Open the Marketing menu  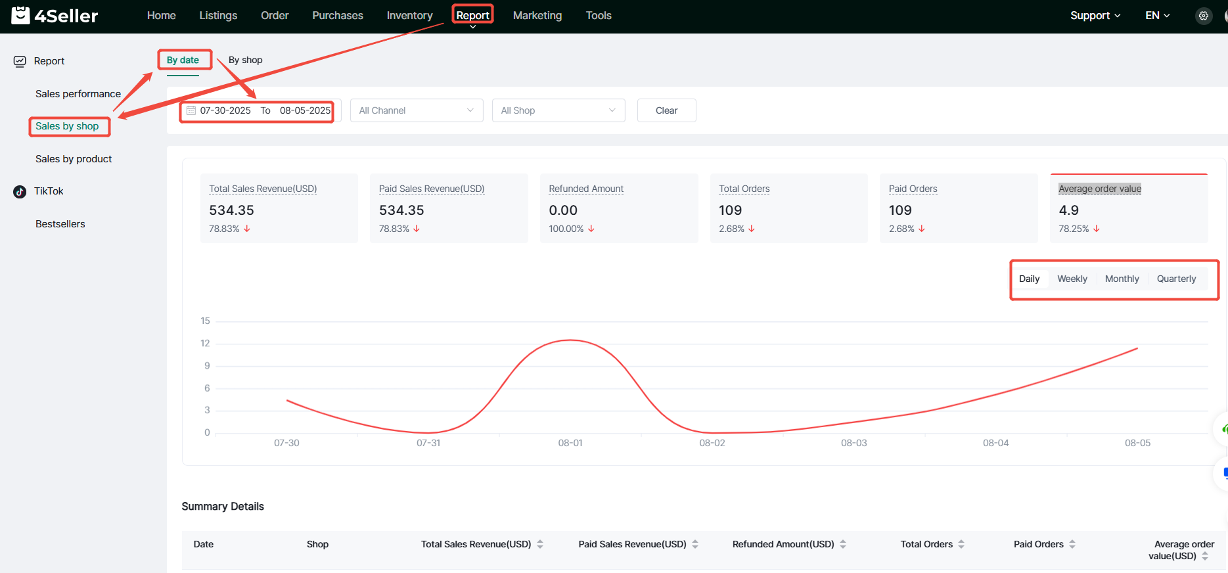tap(537, 16)
